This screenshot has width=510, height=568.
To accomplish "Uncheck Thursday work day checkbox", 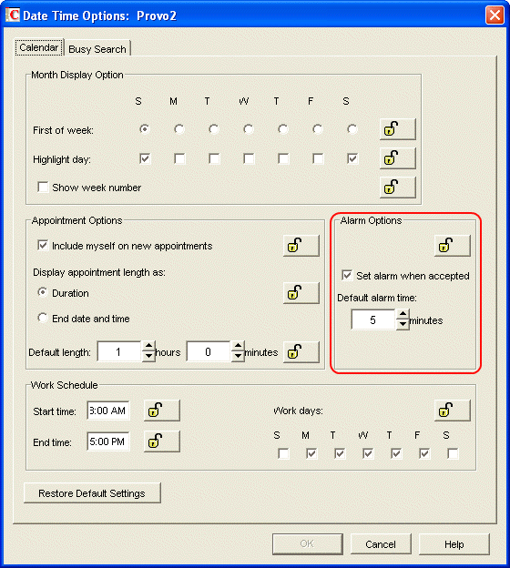I will [396, 453].
